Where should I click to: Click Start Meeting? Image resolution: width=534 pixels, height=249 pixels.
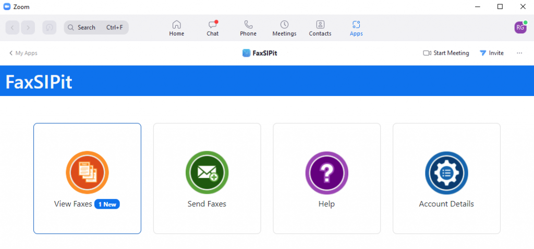[446, 53]
